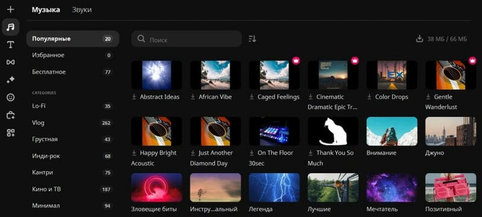Select the Color Drops thumbnail
This screenshot has height=217, width=482.
(392, 75)
